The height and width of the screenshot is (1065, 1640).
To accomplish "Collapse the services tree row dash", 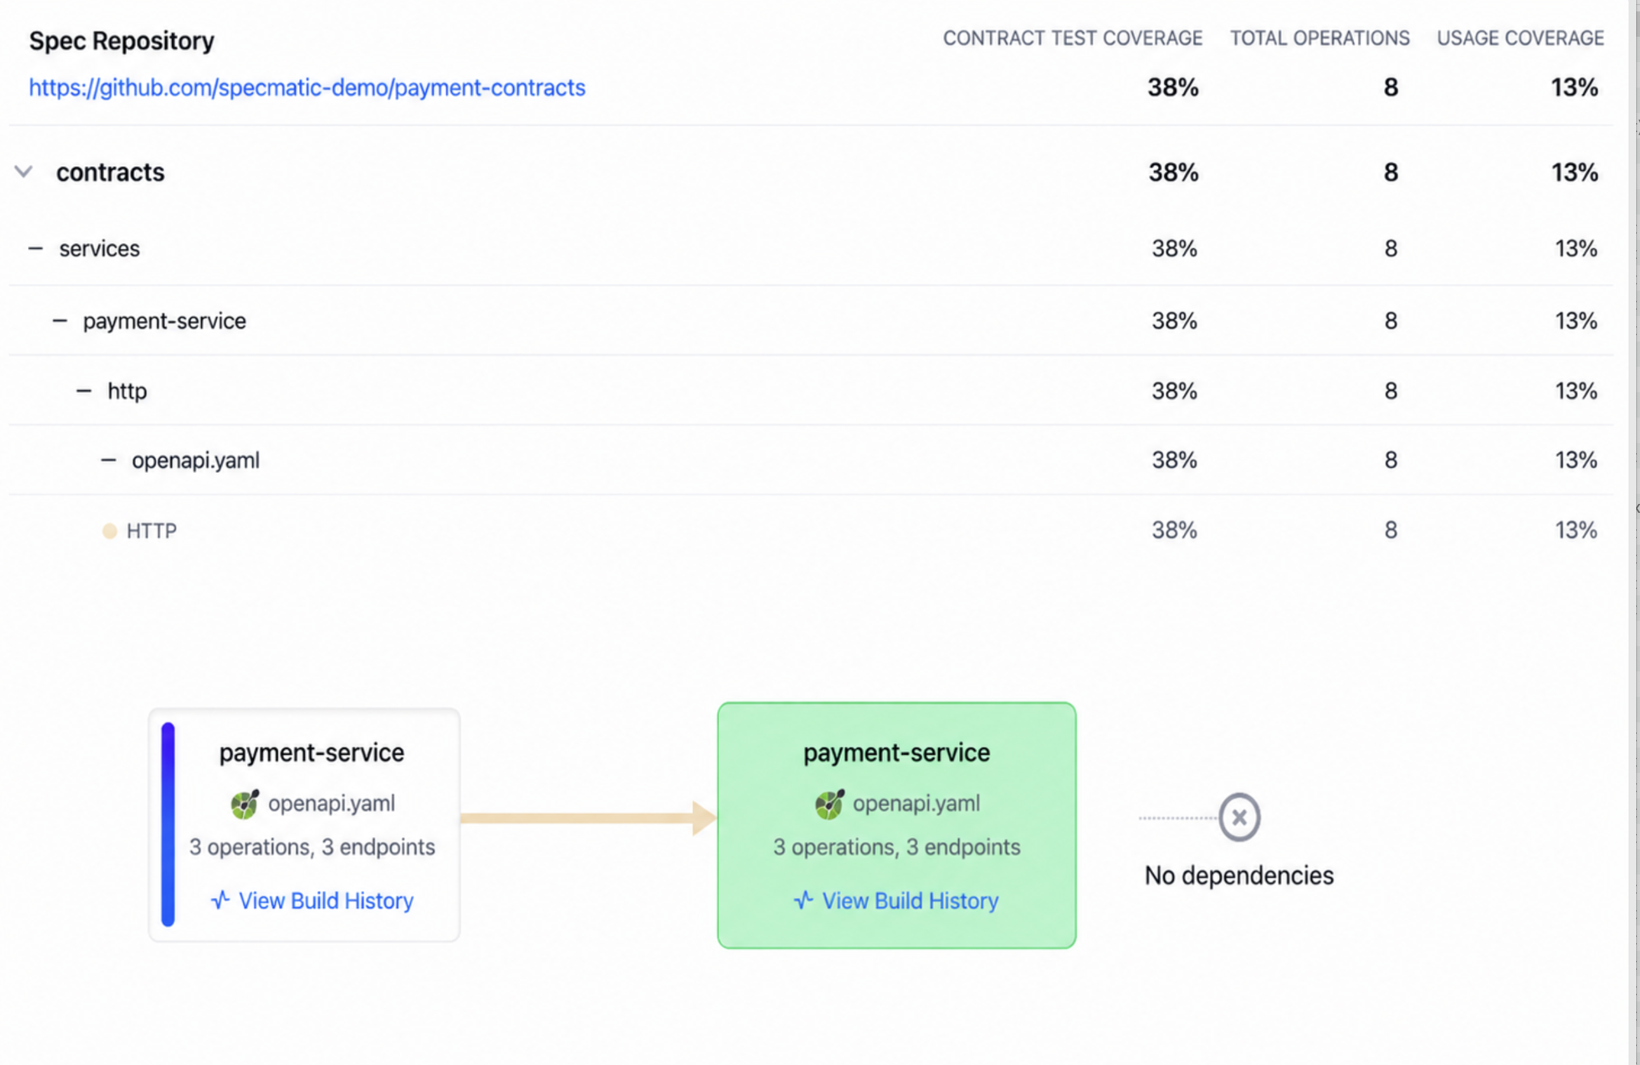I will tap(35, 249).
